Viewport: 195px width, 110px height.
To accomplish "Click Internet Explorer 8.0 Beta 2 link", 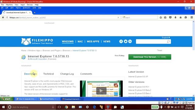I will pyautogui.click(x=140, y=90).
